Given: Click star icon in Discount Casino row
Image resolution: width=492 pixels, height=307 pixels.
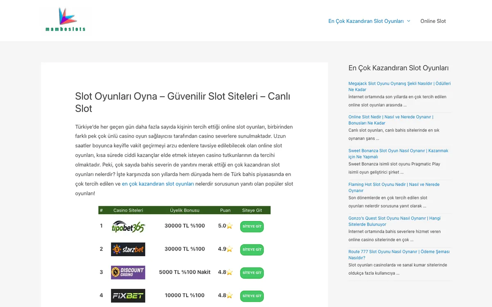Looking at the screenshot, I should pyautogui.click(x=230, y=272).
